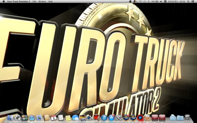
Task: Open Time Machine status menu
Action: [145, 1]
